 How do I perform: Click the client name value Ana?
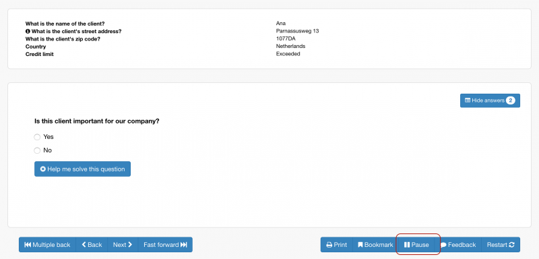pyautogui.click(x=281, y=24)
